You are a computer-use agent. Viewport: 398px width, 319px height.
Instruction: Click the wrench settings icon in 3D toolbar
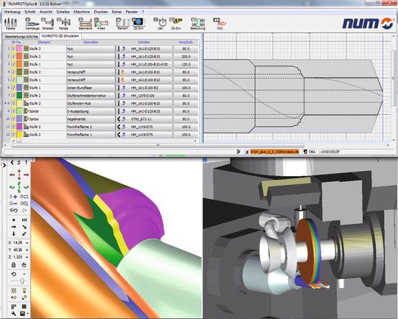pos(14,314)
